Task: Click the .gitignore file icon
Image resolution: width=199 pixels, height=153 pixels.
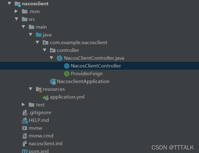Action: pos(25,113)
